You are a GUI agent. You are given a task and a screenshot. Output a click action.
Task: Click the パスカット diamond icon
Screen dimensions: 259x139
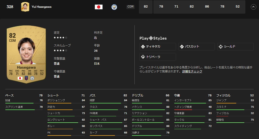pos(182,47)
